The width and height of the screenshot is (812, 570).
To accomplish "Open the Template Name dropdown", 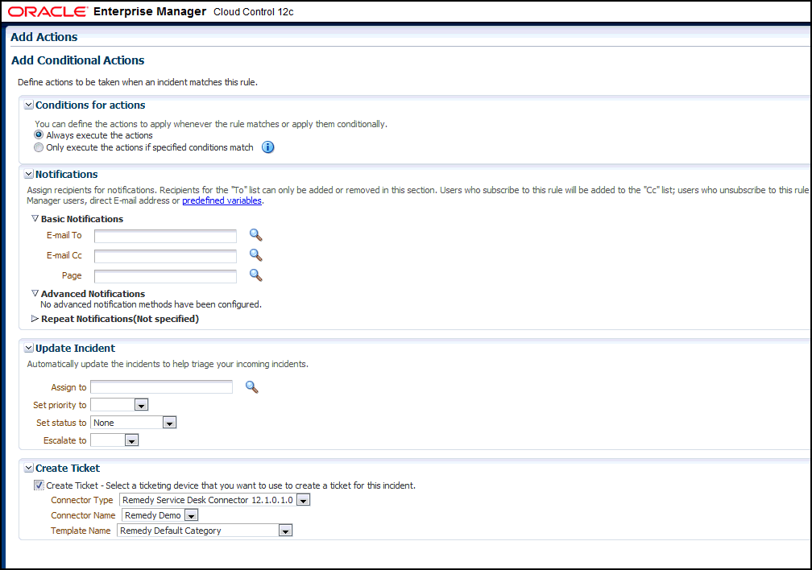I will (x=285, y=531).
